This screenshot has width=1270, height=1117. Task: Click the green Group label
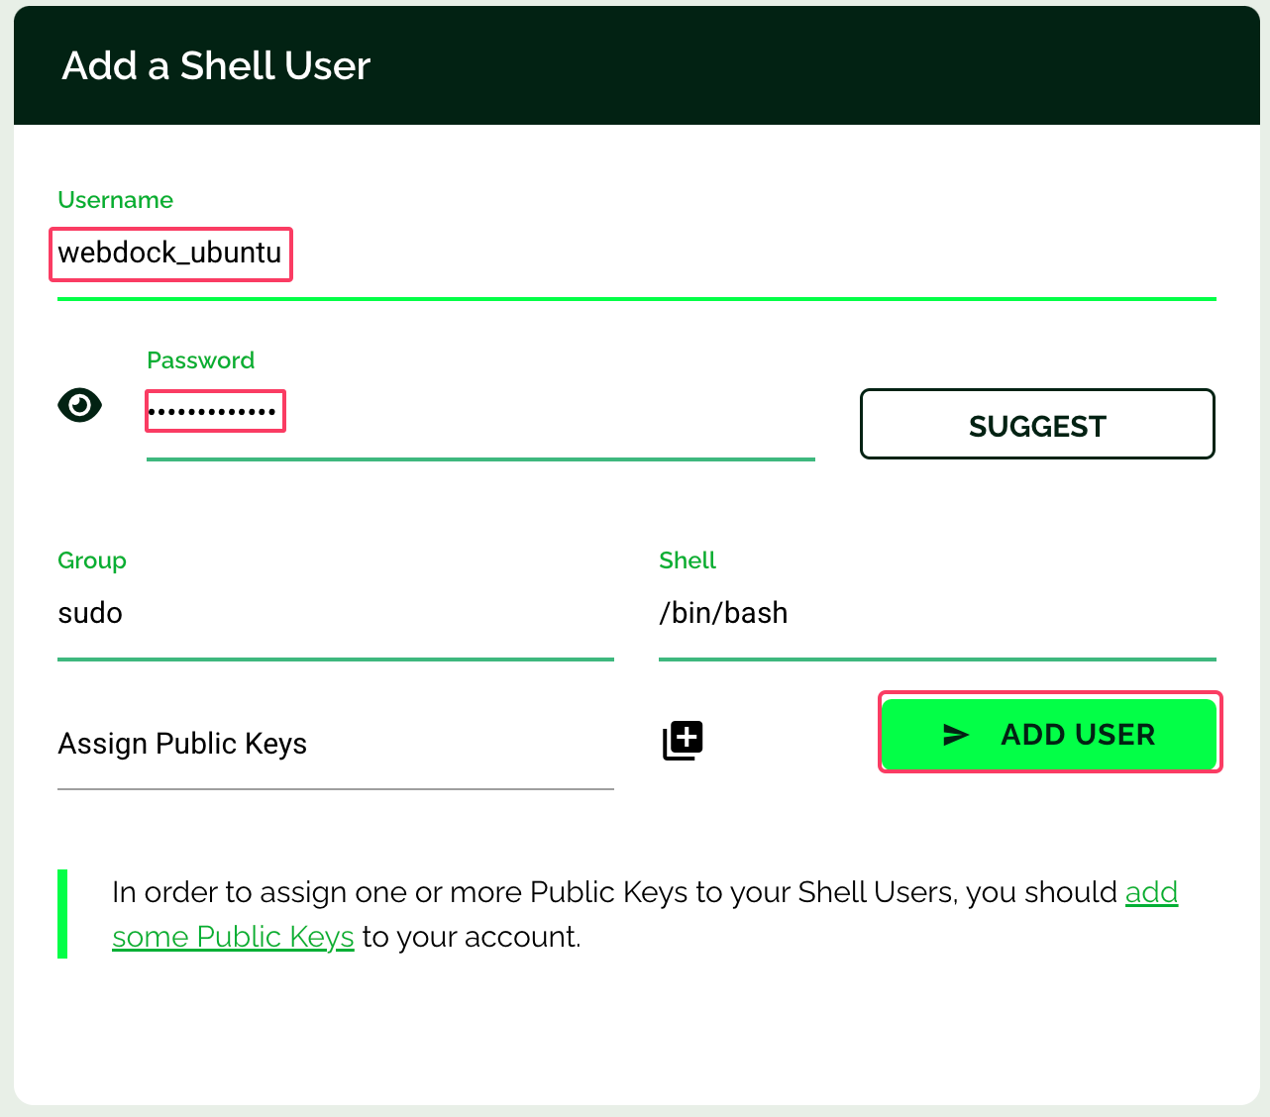(92, 560)
